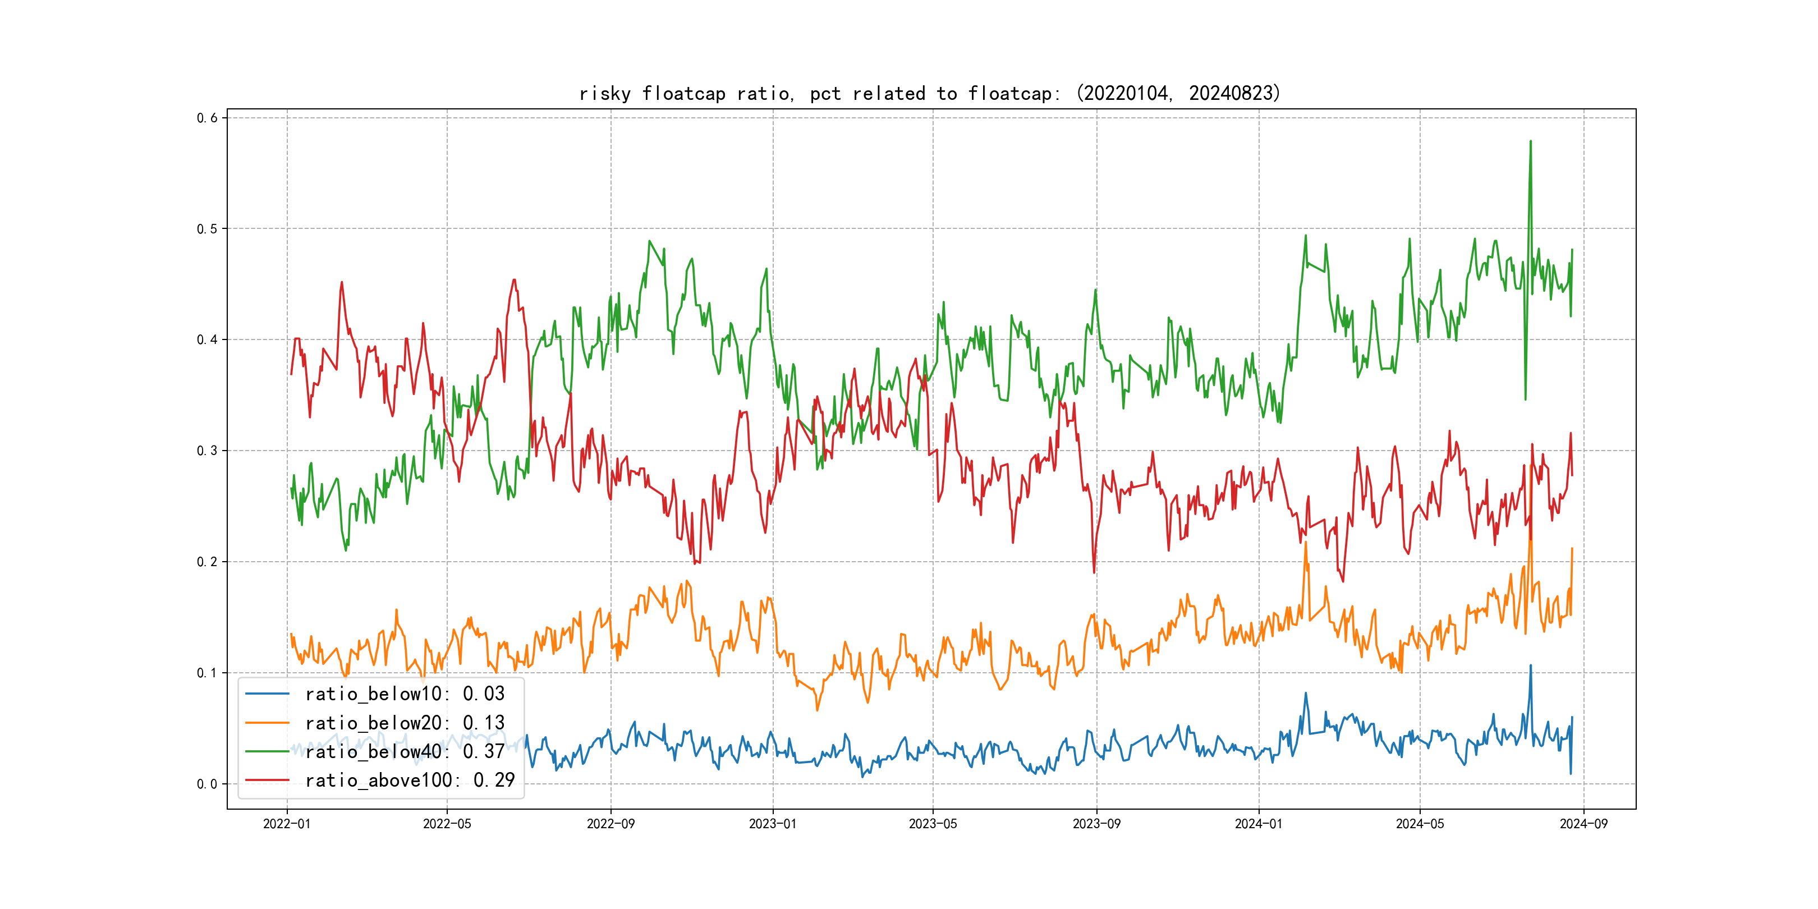This screenshot has width=1818, height=909.
Task: Click the red ratio_above100 legend line
Action: point(267,780)
